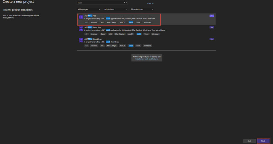Click the New badge on .NET MAUI Class Library row
273x144 pixels.
[x=212, y=39]
